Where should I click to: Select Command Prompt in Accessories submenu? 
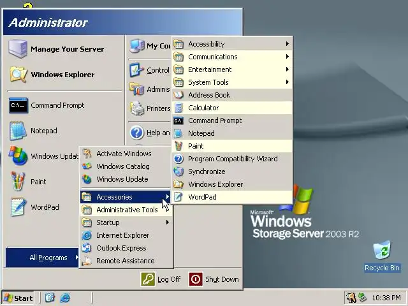[x=232, y=120]
